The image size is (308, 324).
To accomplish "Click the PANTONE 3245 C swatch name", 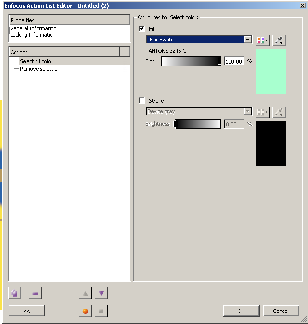I will [166, 51].
